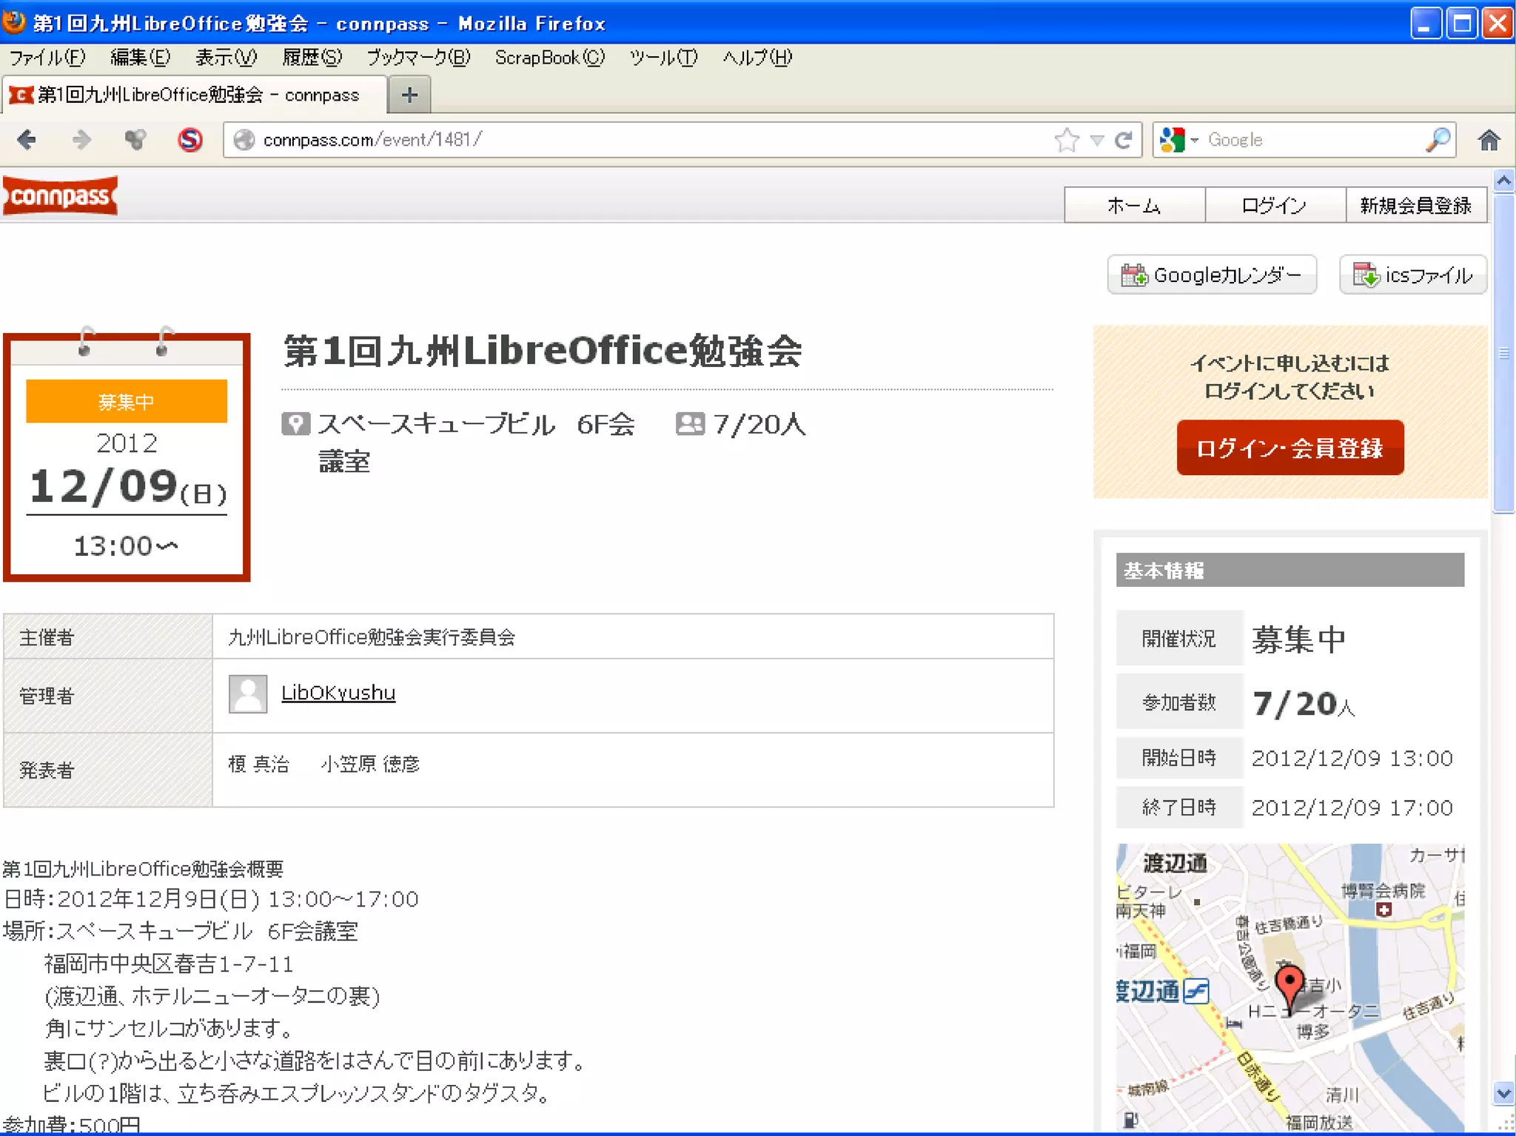Open a new tab with plus button

pos(409,95)
